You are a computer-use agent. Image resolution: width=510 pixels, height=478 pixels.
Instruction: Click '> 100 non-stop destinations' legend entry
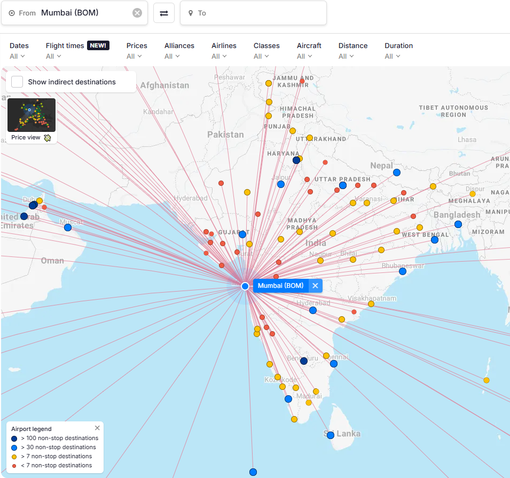(x=54, y=438)
